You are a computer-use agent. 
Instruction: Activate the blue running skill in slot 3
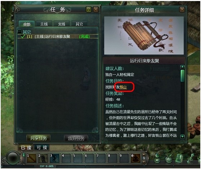55,158
